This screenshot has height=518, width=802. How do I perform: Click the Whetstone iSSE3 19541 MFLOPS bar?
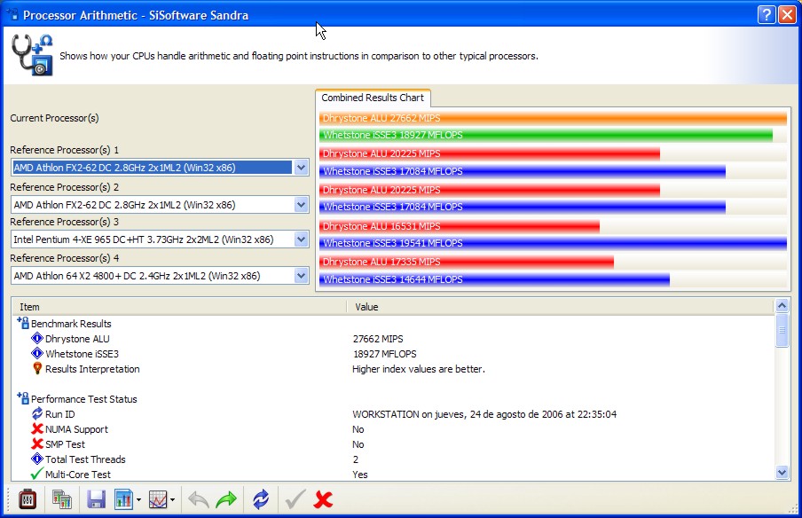point(553,243)
